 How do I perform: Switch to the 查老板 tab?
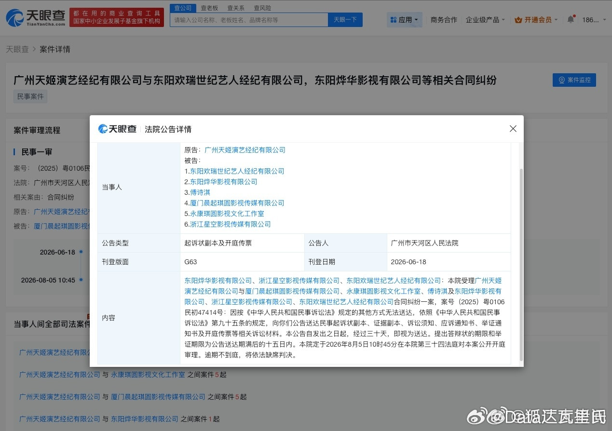(x=210, y=8)
